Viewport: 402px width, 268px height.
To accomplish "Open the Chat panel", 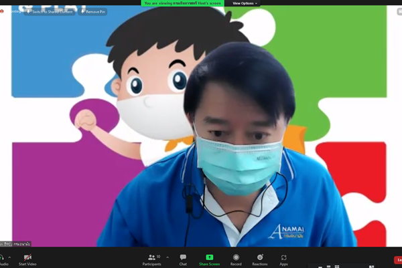I will click(x=183, y=260).
